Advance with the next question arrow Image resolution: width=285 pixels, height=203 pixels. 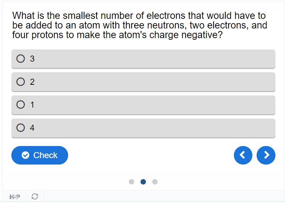coord(266,155)
